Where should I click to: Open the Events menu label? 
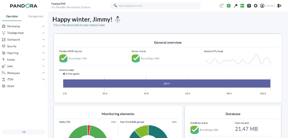[11, 60]
